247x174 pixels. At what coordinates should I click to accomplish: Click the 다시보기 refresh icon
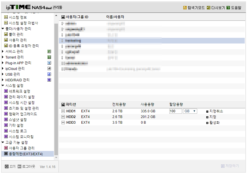[x=209, y=8]
